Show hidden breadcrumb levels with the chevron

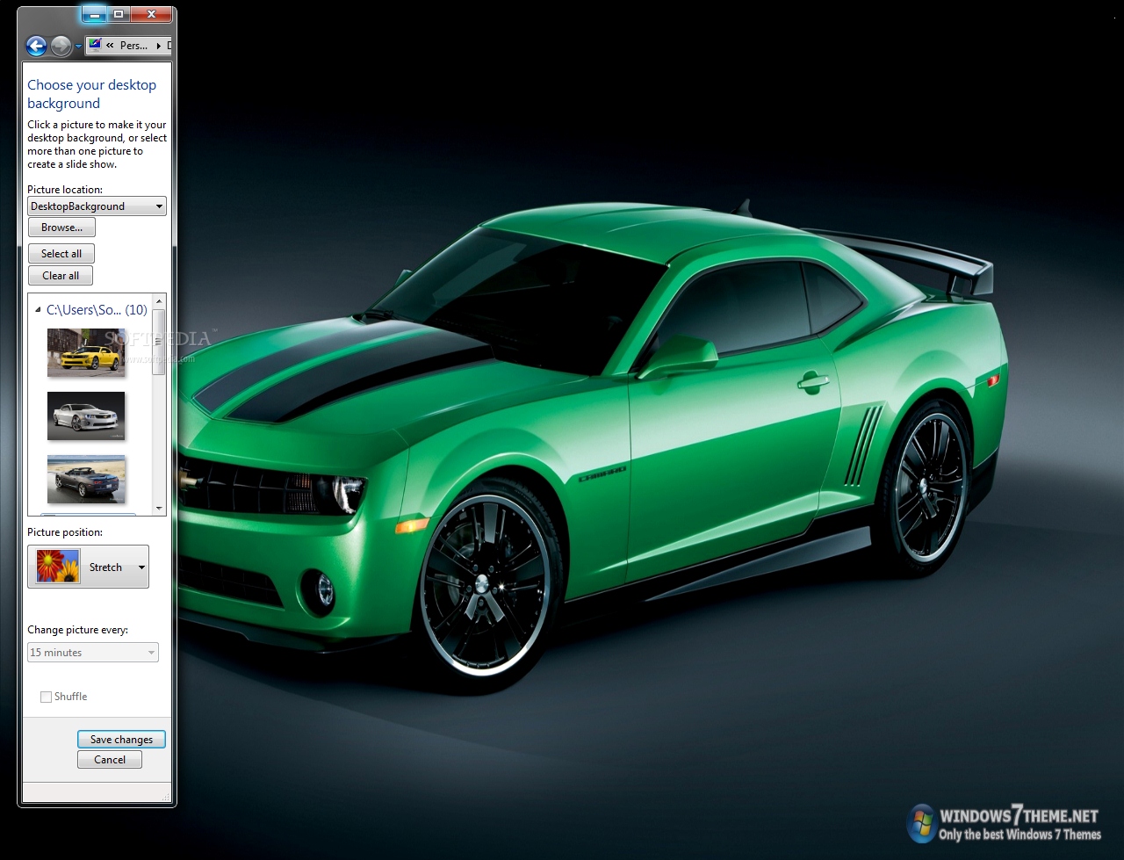[x=110, y=46]
